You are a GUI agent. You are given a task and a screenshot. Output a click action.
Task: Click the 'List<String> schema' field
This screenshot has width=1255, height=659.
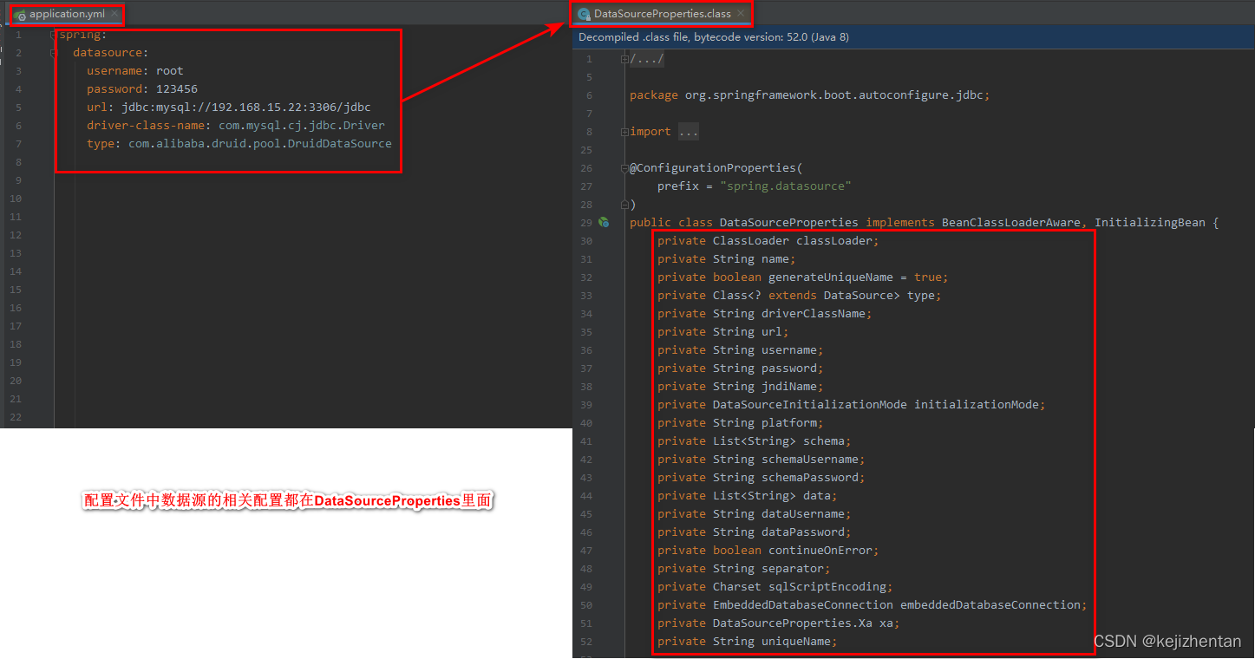click(x=754, y=441)
